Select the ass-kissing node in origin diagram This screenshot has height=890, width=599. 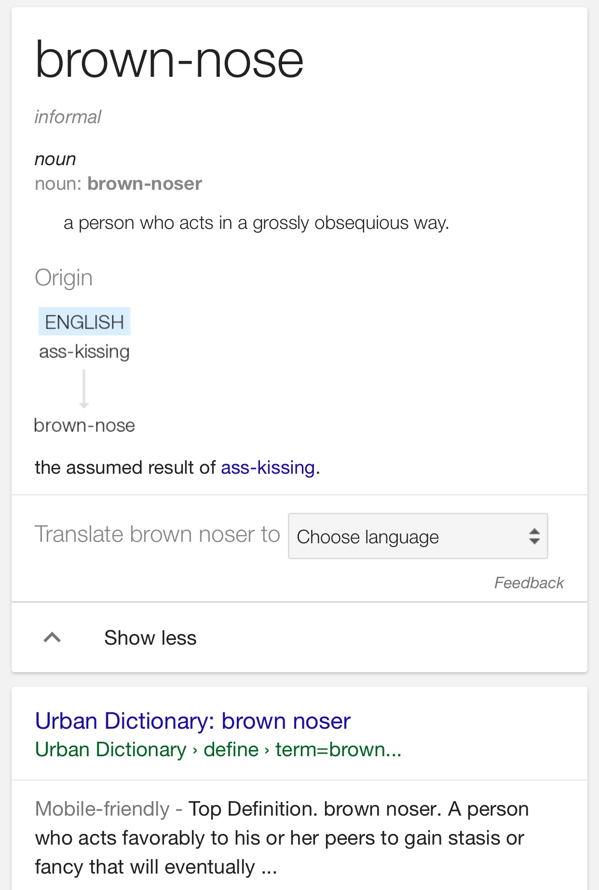[84, 352]
